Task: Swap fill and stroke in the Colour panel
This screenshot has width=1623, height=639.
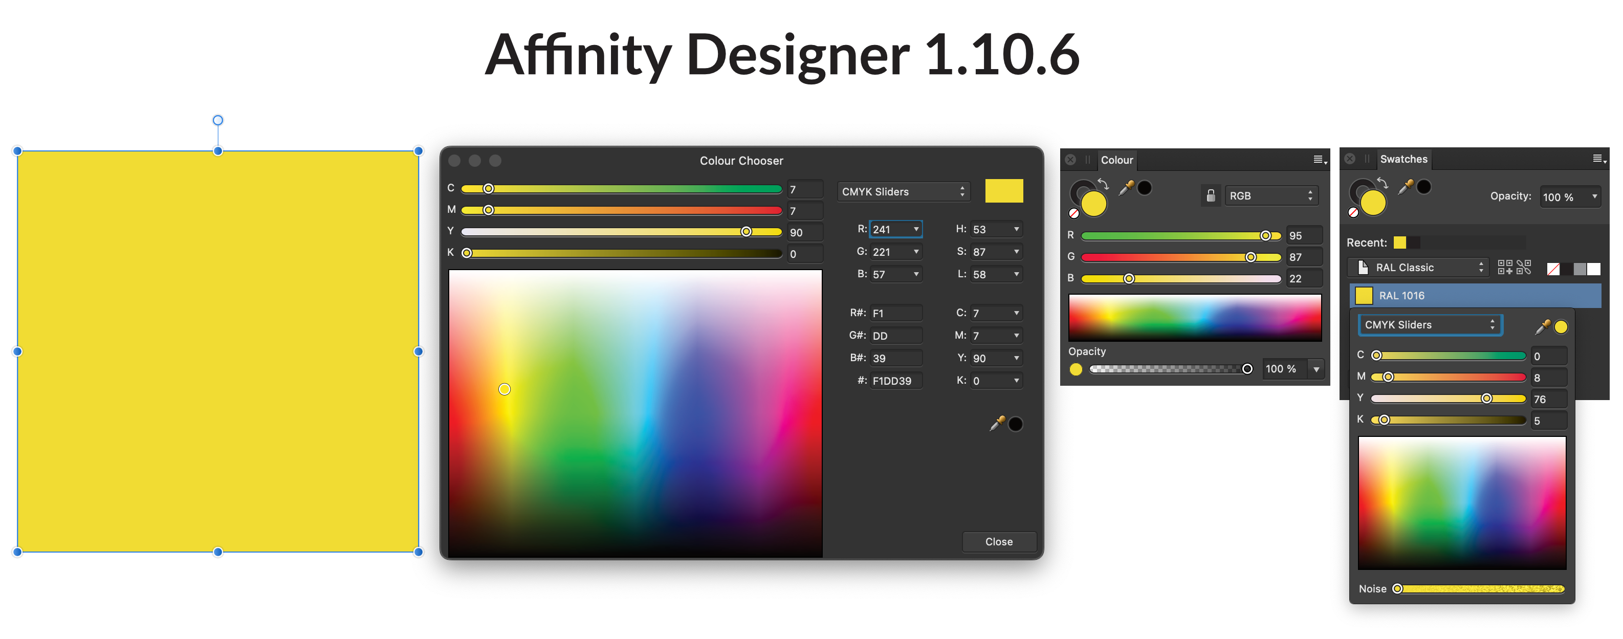Action: [1103, 183]
